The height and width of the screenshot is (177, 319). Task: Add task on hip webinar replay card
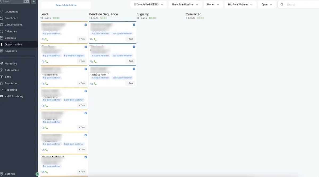82,61
